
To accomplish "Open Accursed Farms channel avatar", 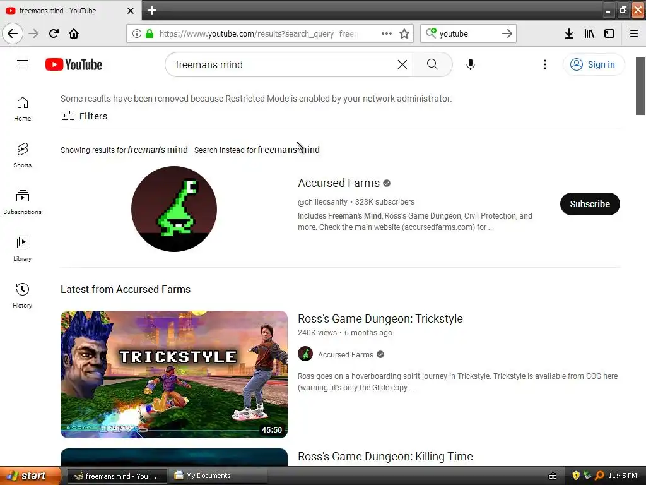I will click(174, 208).
